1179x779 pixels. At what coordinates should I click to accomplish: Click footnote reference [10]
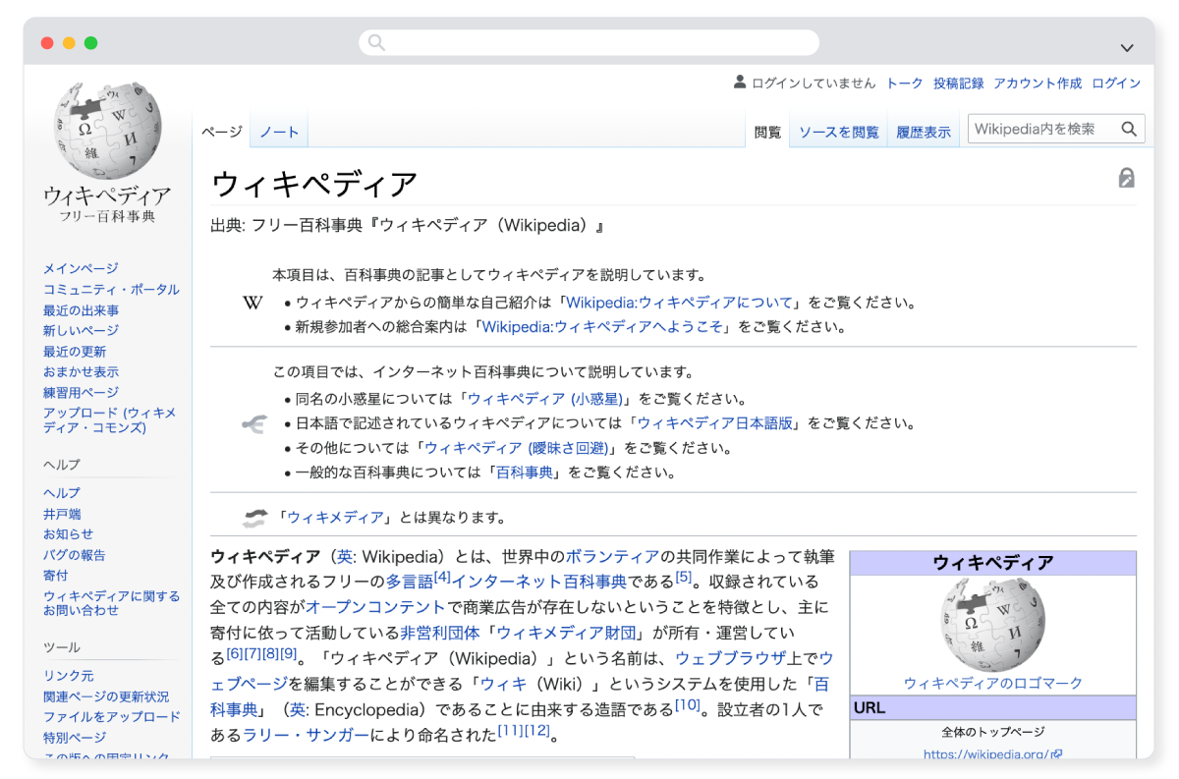[x=687, y=703]
